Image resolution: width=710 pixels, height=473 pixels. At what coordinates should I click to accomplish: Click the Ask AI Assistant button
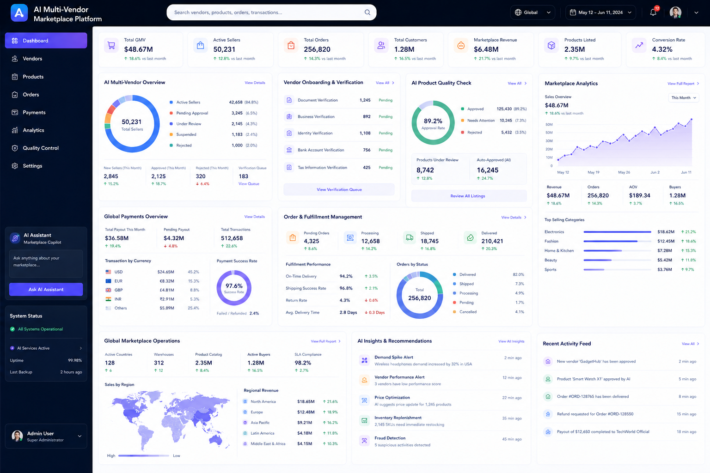pyautogui.click(x=46, y=289)
